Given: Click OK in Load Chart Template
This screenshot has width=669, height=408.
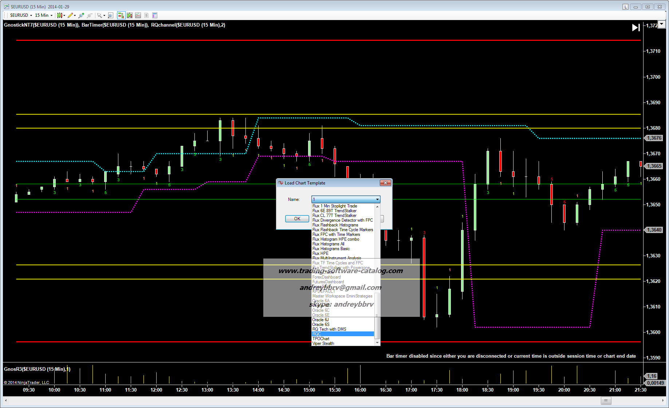Looking at the screenshot, I should click(x=297, y=219).
